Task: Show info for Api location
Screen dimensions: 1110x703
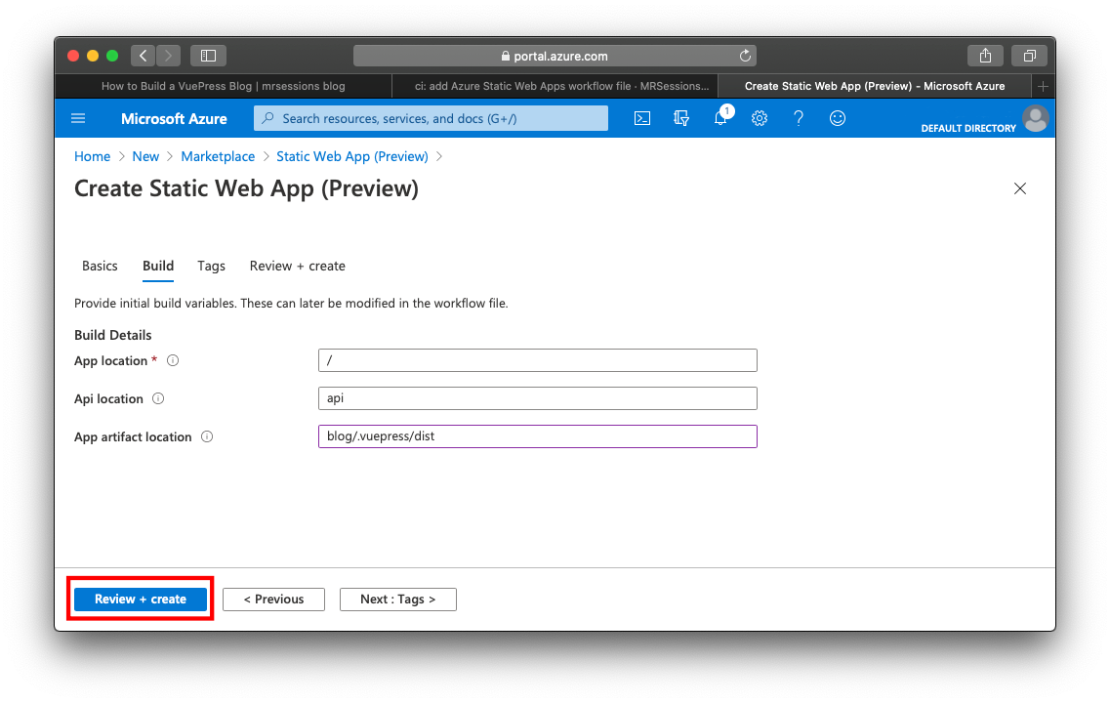Action: tap(158, 398)
